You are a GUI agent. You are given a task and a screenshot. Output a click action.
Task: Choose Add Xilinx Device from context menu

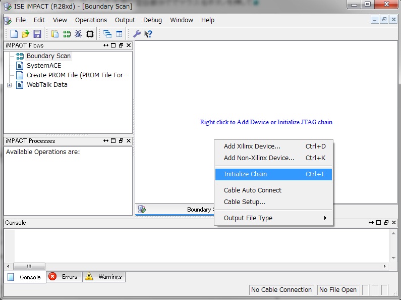click(x=274, y=146)
